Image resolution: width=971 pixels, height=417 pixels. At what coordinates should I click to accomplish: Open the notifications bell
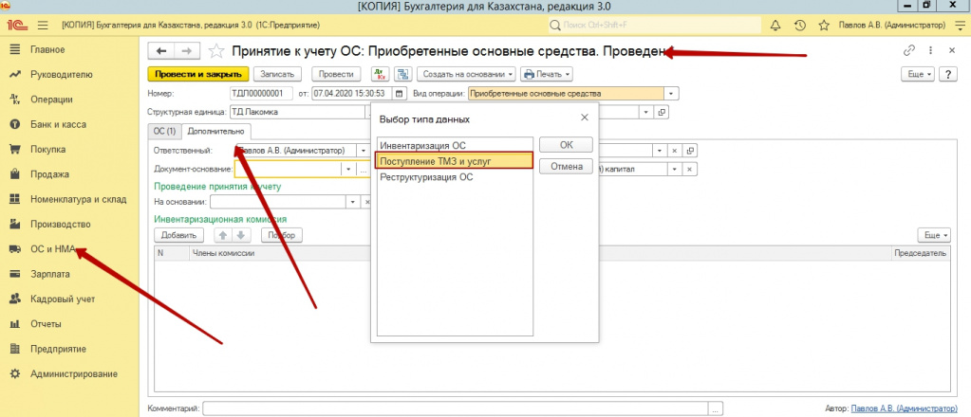click(775, 26)
